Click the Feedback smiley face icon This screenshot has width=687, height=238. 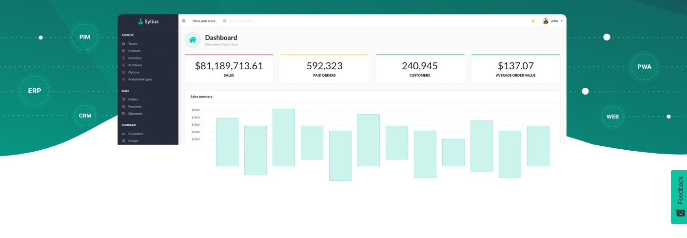tap(680, 213)
